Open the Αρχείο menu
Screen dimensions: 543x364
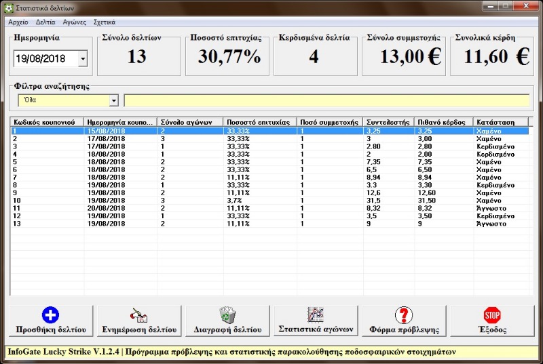pyautogui.click(x=18, y=22)
